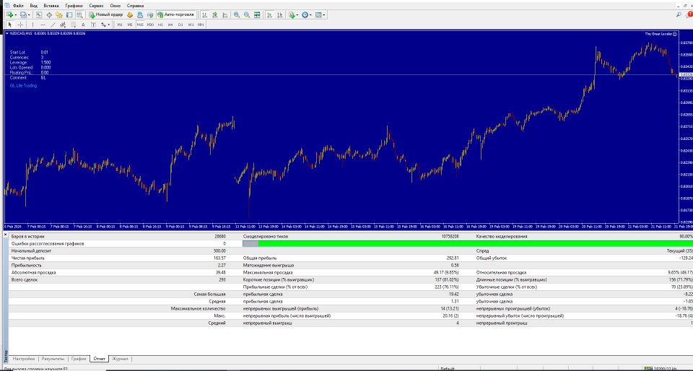Click the Чистая прибыль value 163.57
The image size is (693, 371).
(219, 258)
